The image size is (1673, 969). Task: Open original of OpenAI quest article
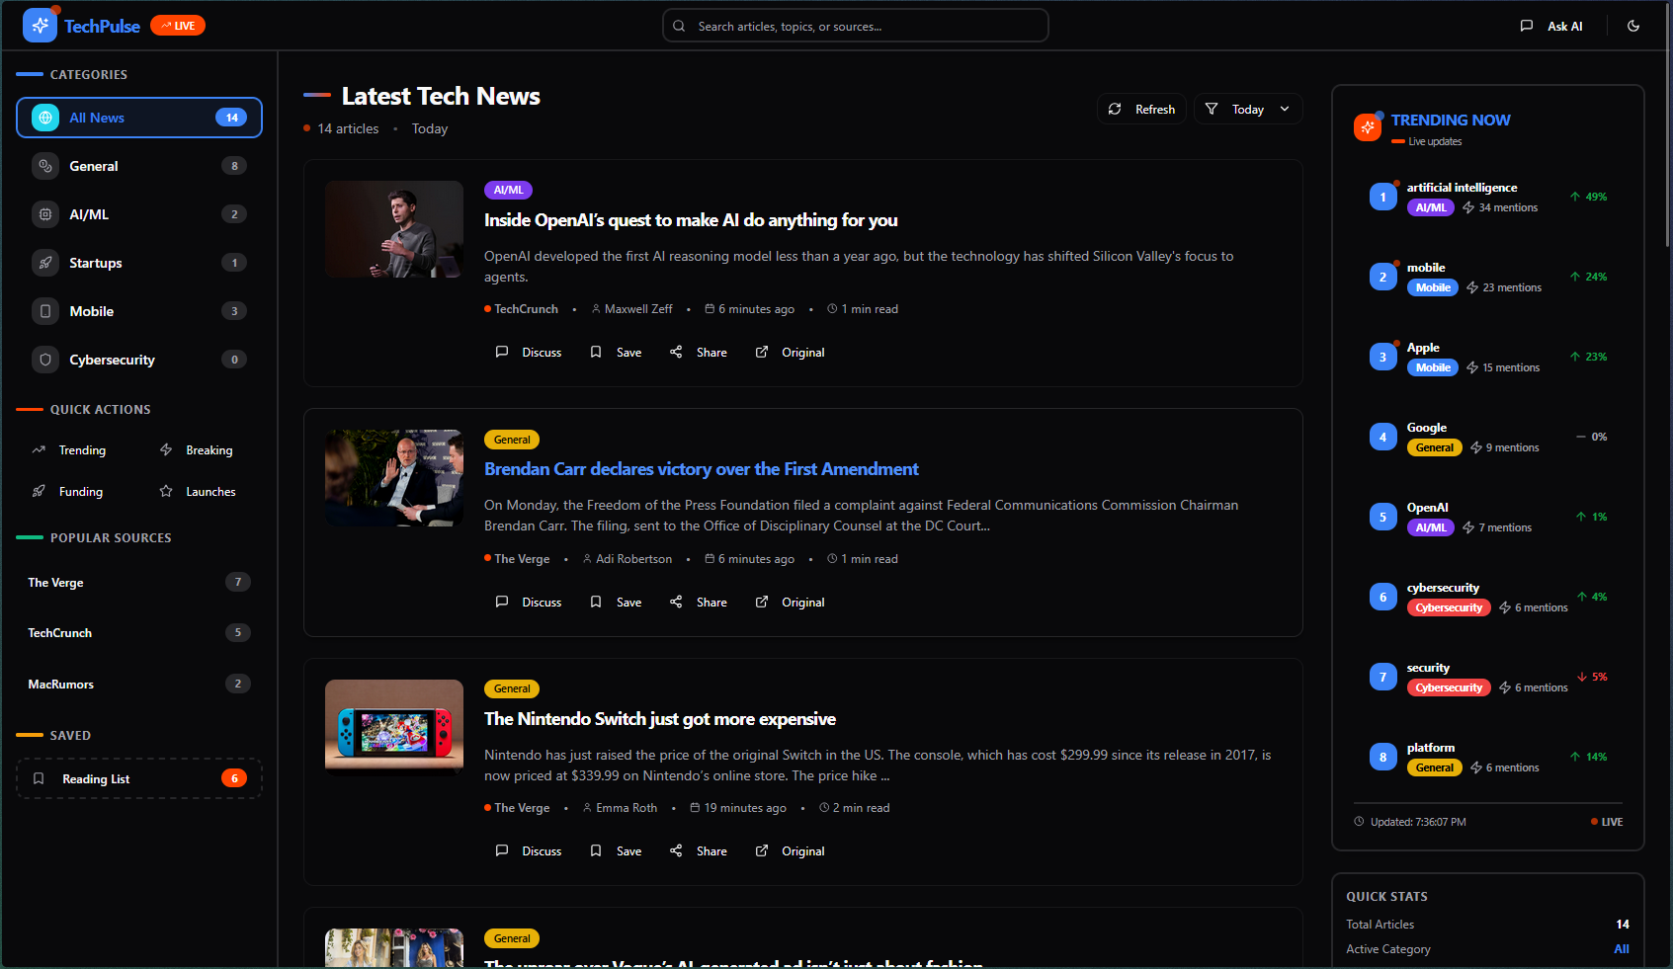coord(790,353)
